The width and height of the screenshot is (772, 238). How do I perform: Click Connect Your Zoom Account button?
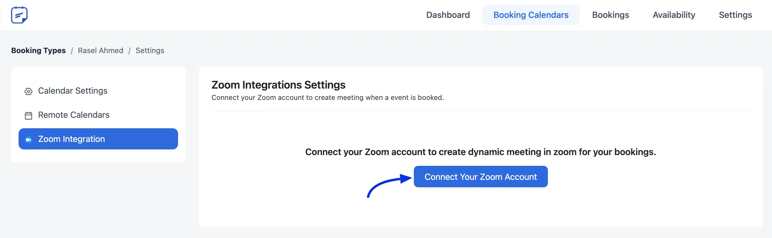point(480,177)
